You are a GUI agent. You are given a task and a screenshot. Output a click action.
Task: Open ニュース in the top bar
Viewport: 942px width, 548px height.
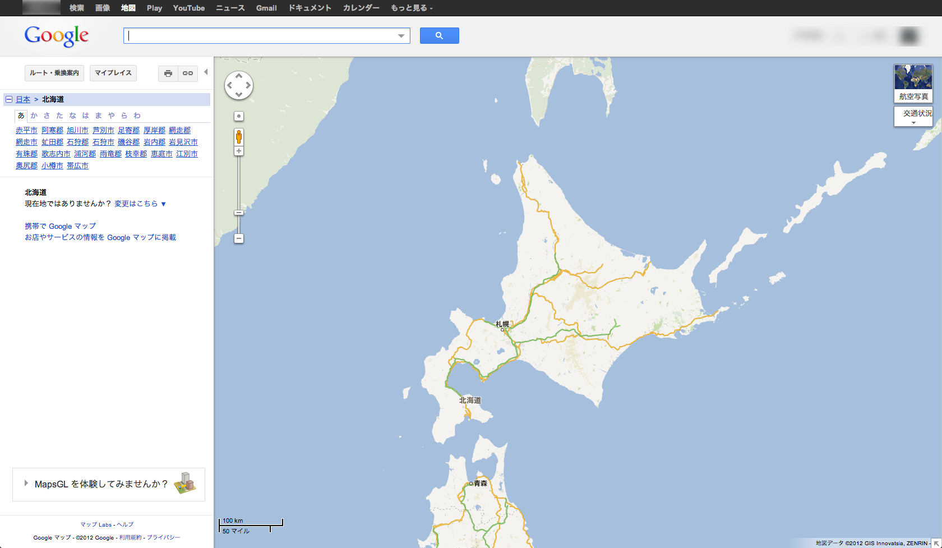[230, 8]
